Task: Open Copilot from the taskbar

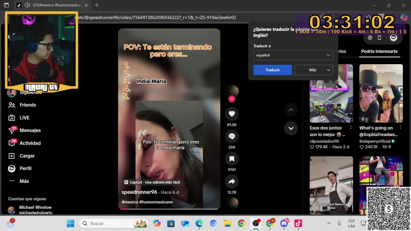Action: (x=157, y=223)
